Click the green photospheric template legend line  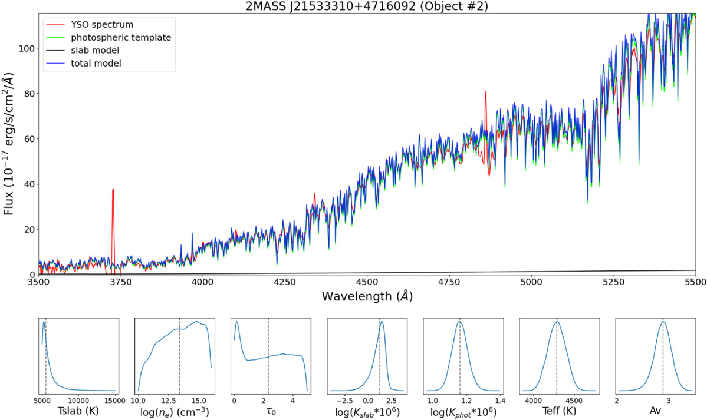[x=56, y=38]
